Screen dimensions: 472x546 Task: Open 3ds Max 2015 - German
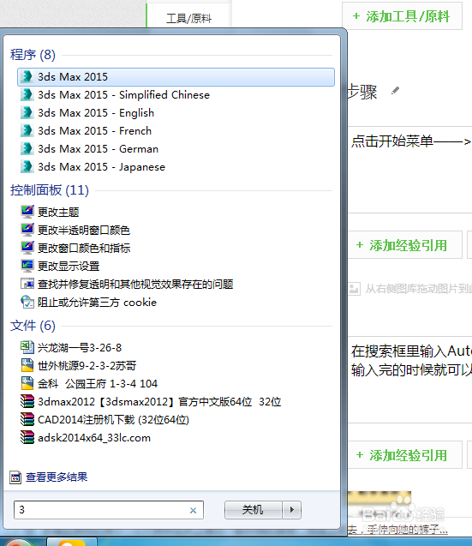[98, 149]
